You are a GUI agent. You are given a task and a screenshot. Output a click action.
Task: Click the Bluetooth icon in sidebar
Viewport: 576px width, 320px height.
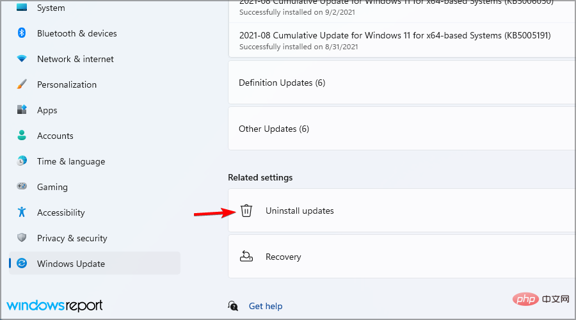(x=22, y=33)
